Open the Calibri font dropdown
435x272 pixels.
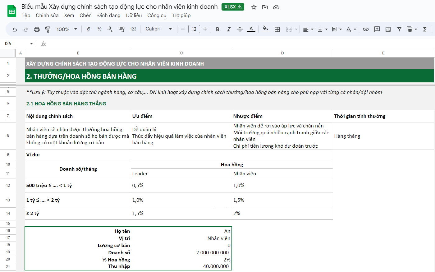[x=158, y=29]
